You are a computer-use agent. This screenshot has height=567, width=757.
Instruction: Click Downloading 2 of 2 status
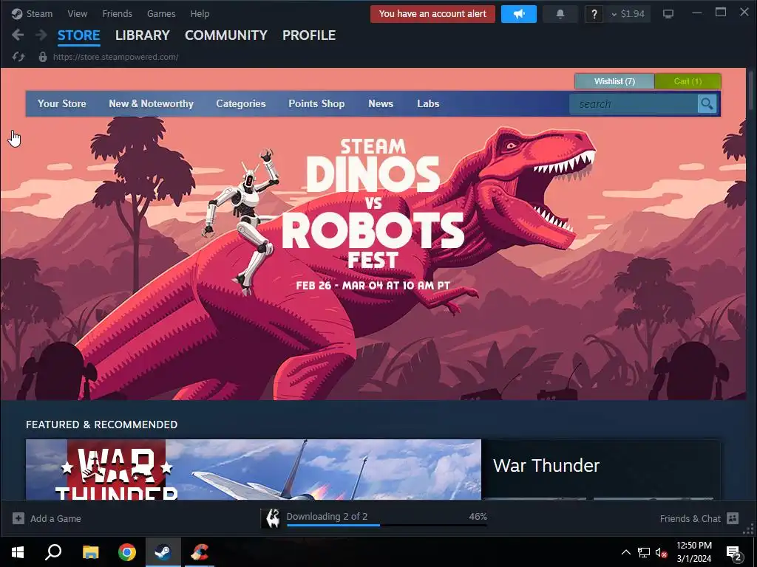(327, 516)
